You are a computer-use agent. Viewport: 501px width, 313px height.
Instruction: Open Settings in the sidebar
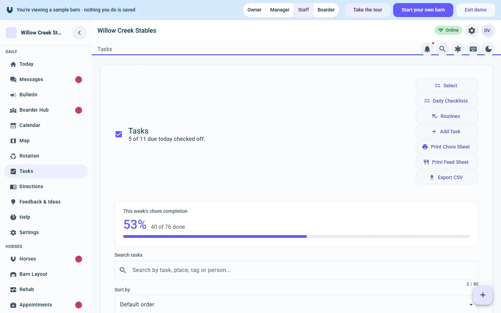[x=46, y=232]
